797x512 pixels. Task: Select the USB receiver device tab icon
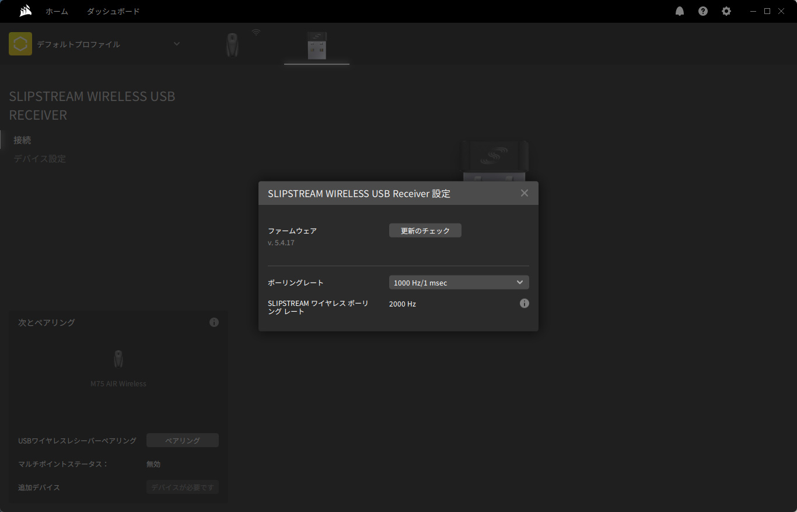317,46
